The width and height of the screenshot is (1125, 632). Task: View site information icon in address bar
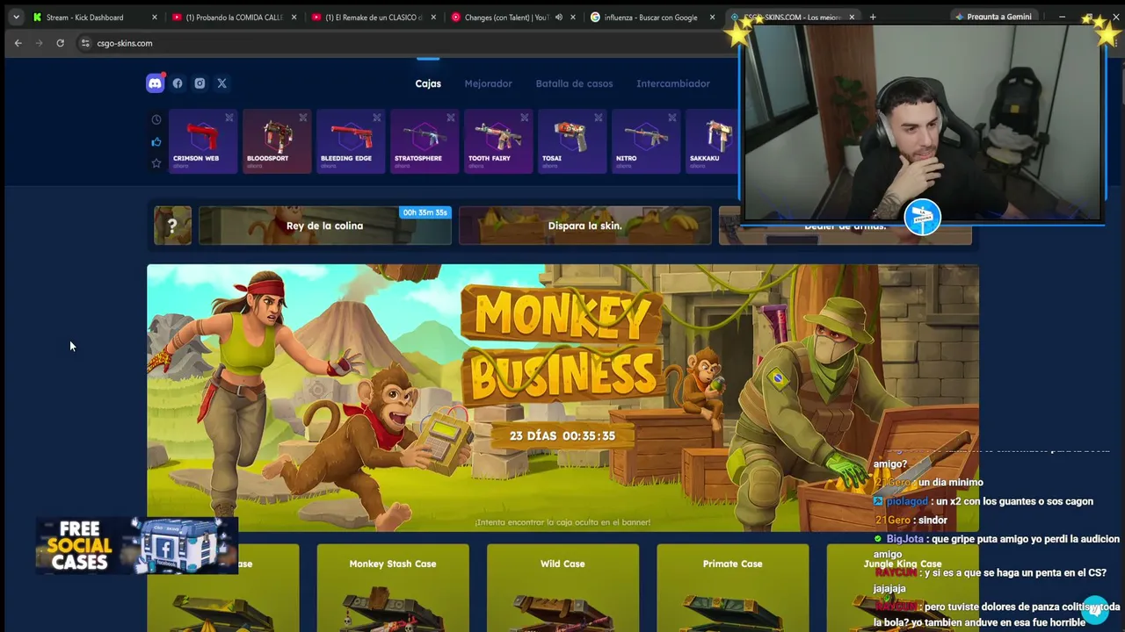tap(85, 43)
